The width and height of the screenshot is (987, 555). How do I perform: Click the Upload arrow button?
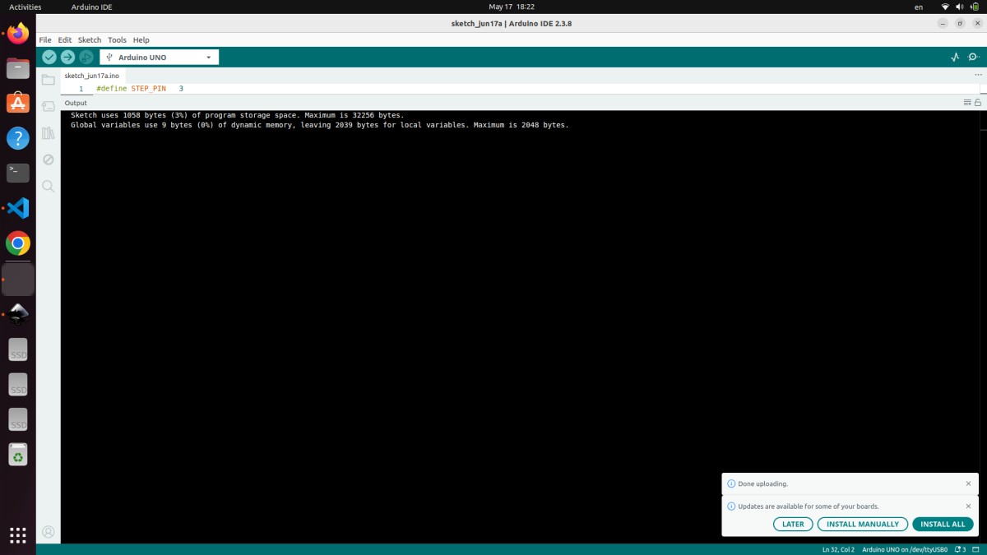click(67, 57)
